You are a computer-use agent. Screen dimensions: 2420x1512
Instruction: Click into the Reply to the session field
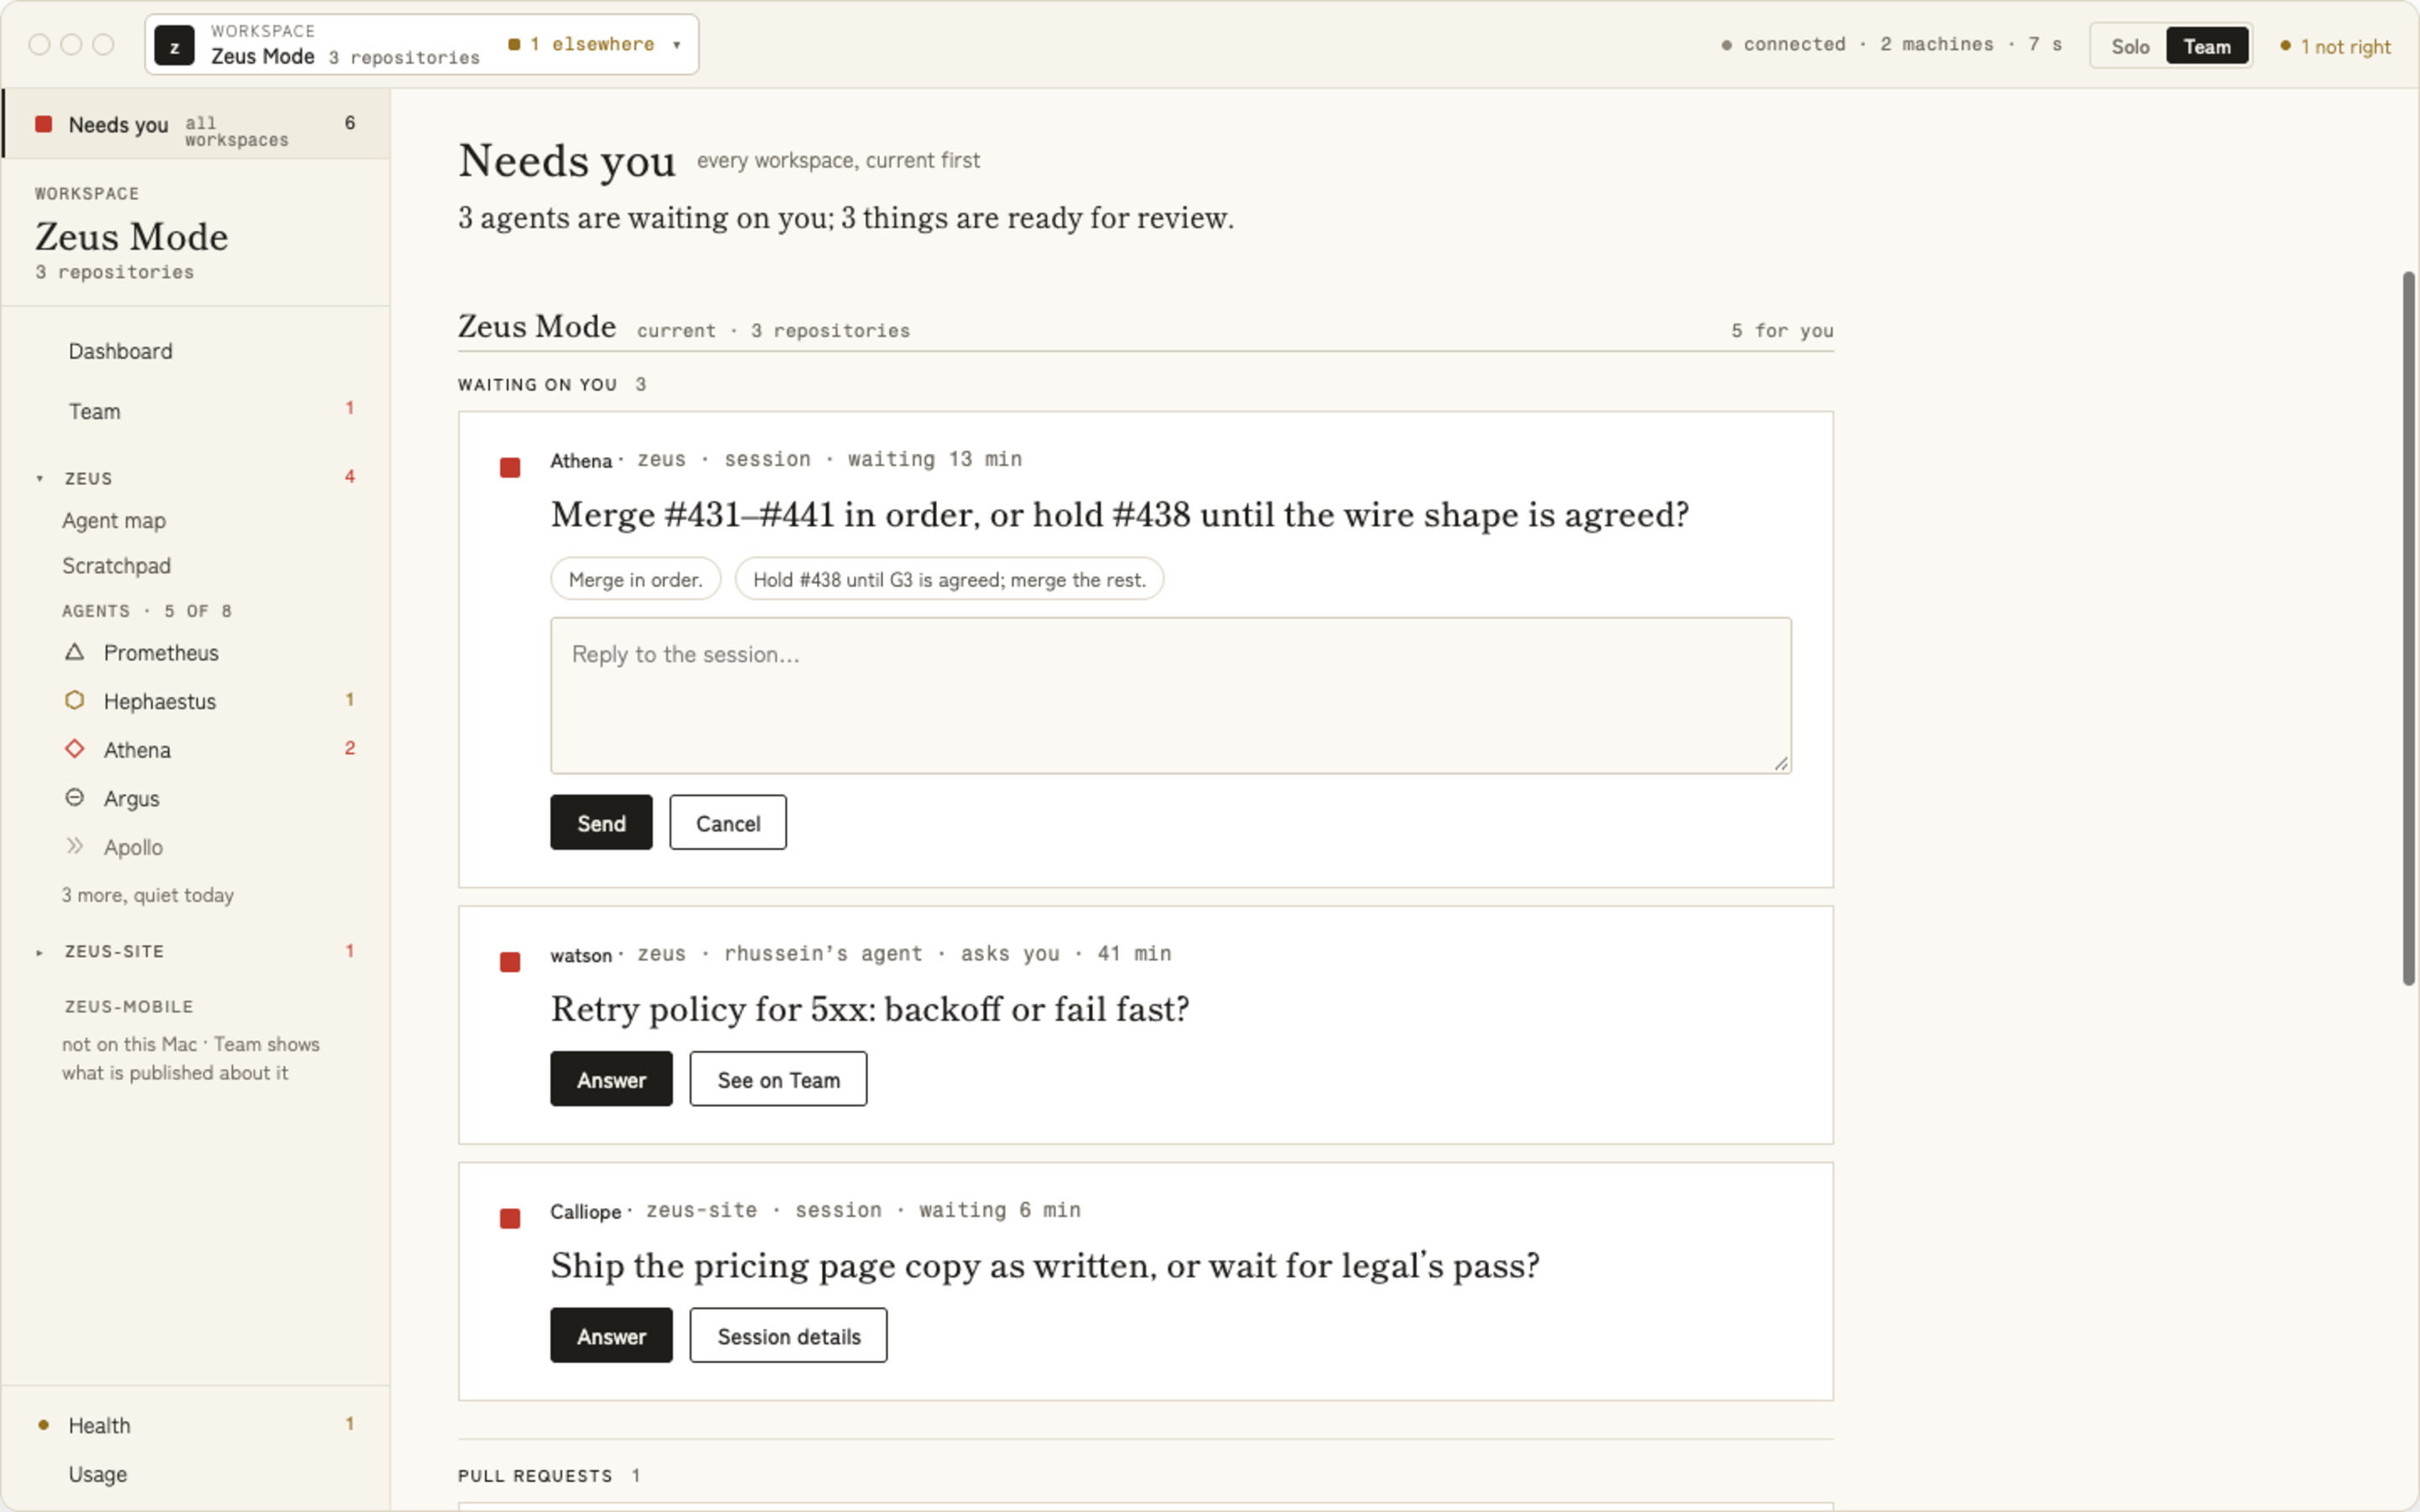[x=1171, y=695]
